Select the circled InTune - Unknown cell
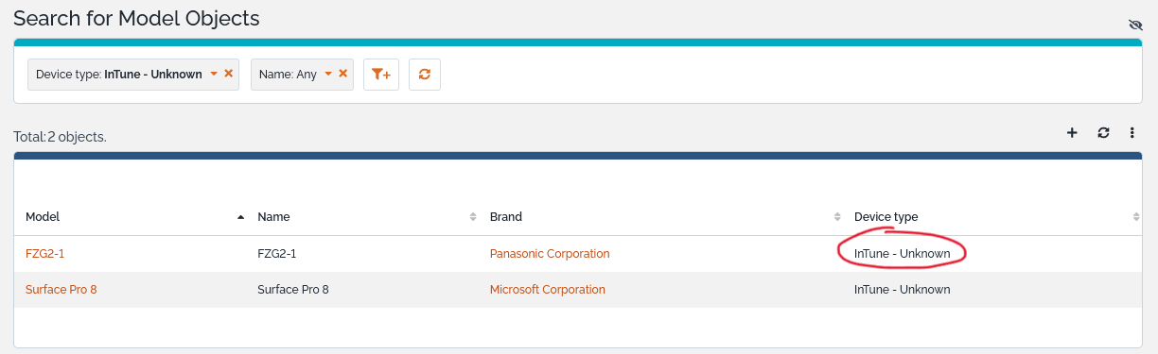 click(902, 254)
